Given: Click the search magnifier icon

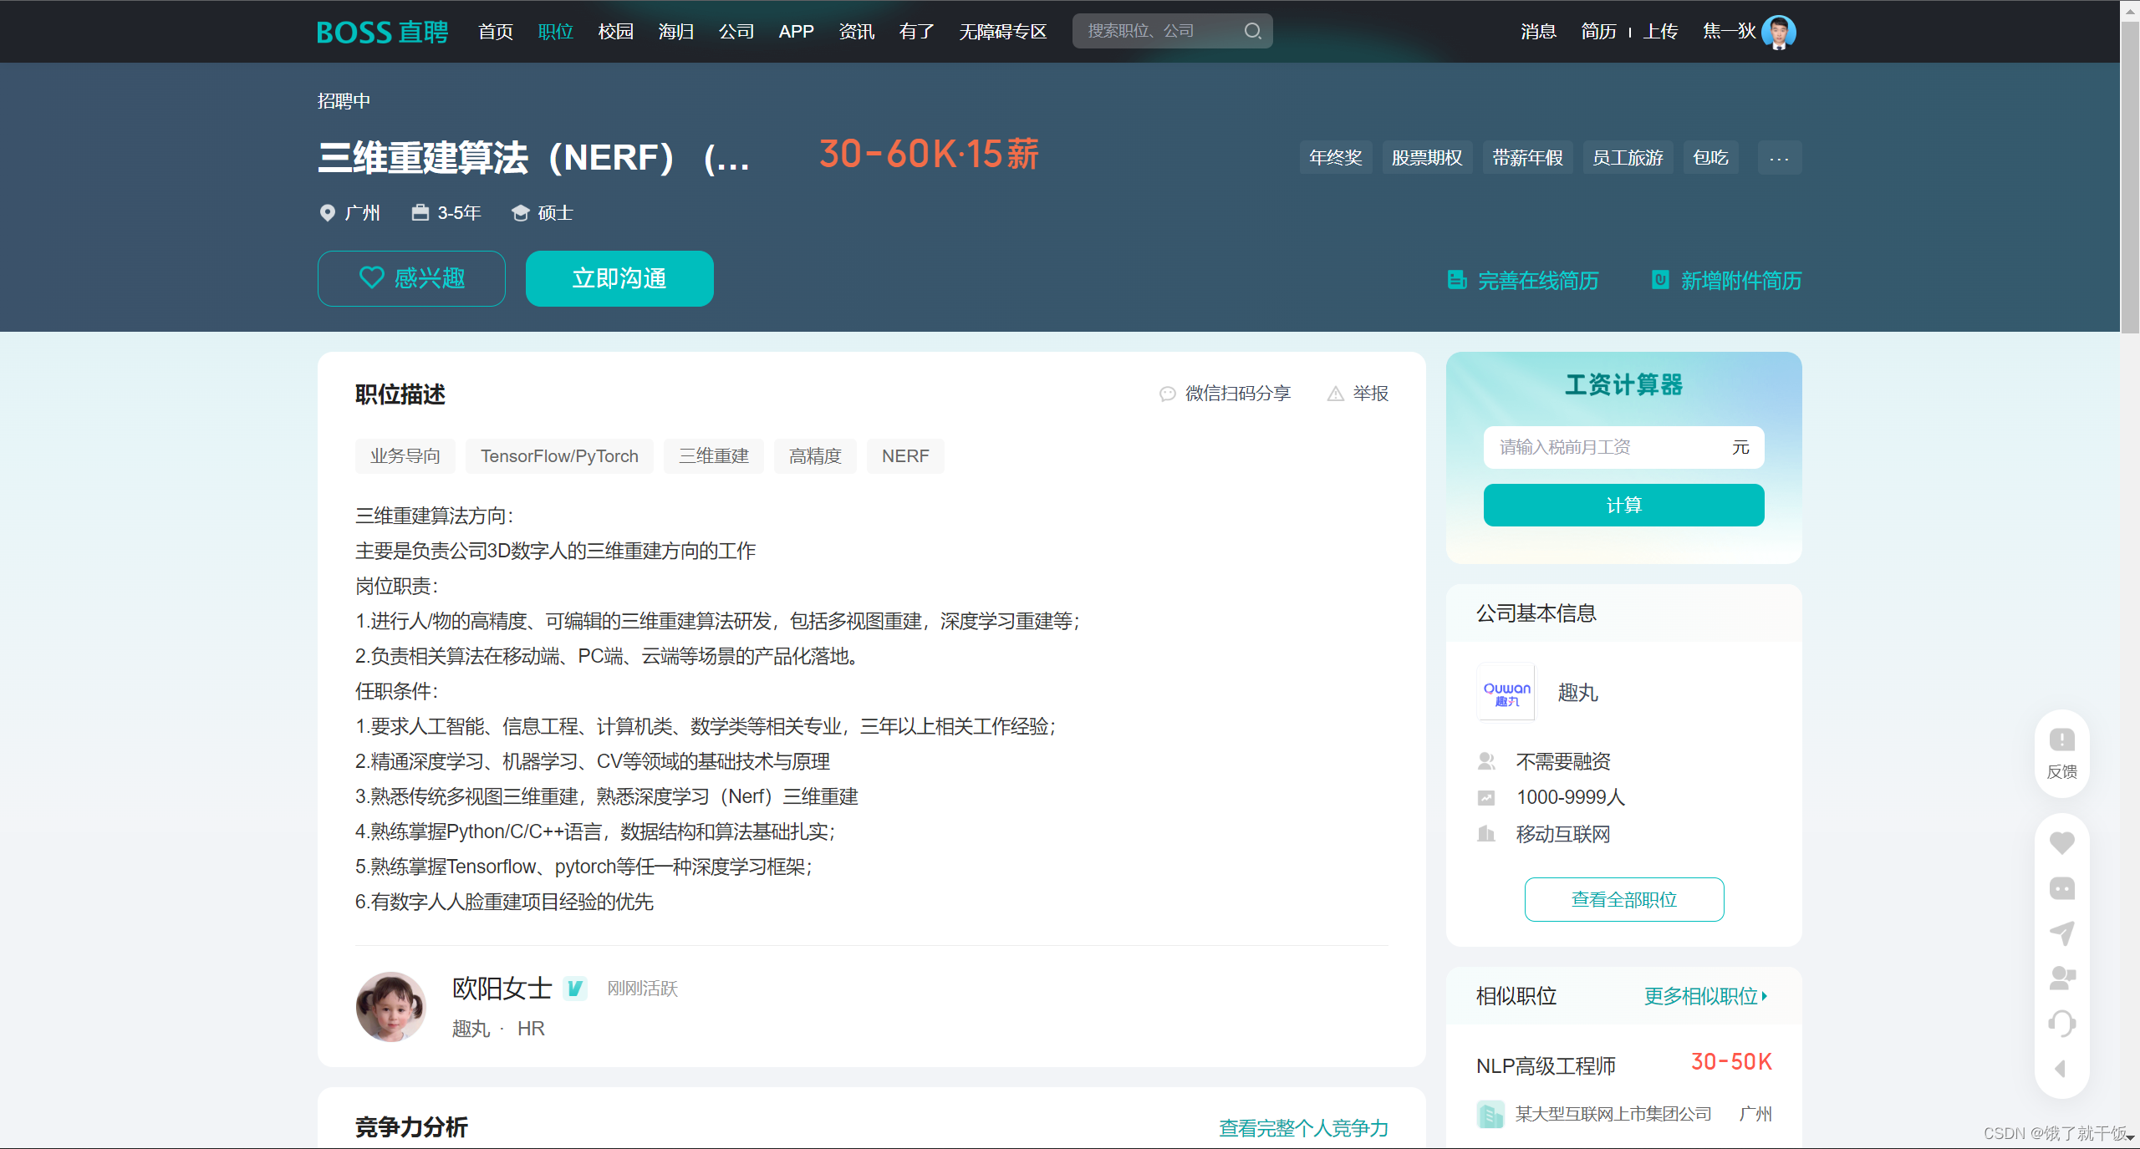Looking at the screenshot, I should coord(1252,31).
